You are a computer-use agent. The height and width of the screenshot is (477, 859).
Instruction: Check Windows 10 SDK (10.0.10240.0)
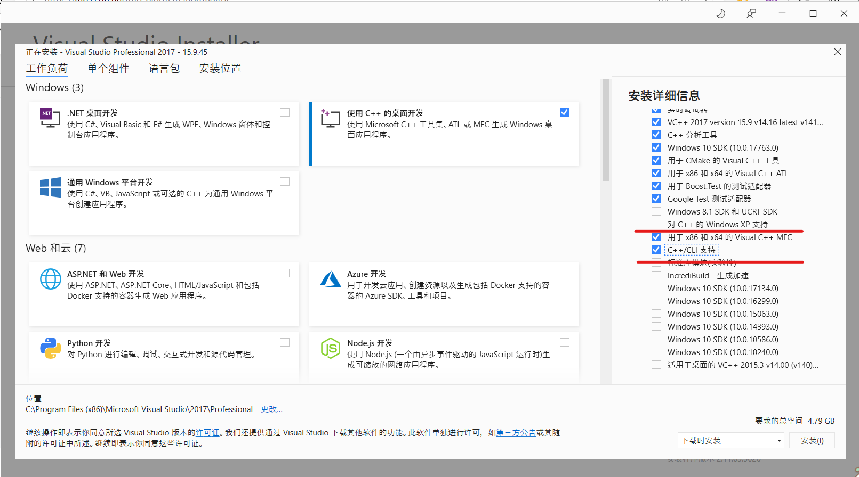pyautogui.click(x=656, y=352)
